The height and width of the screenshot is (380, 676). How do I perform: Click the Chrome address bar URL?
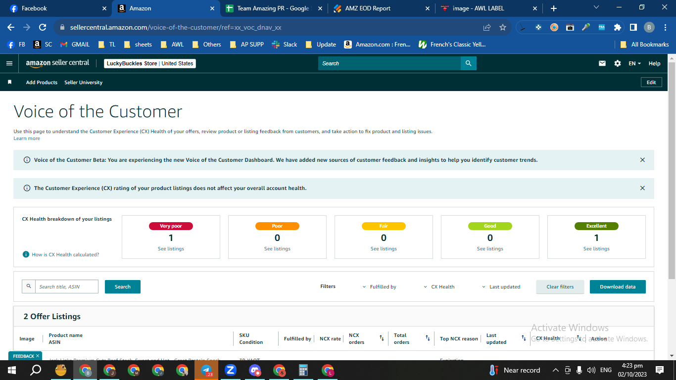176,28
